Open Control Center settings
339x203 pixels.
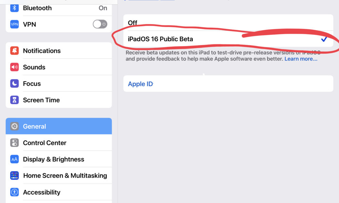tap(59, 143)
